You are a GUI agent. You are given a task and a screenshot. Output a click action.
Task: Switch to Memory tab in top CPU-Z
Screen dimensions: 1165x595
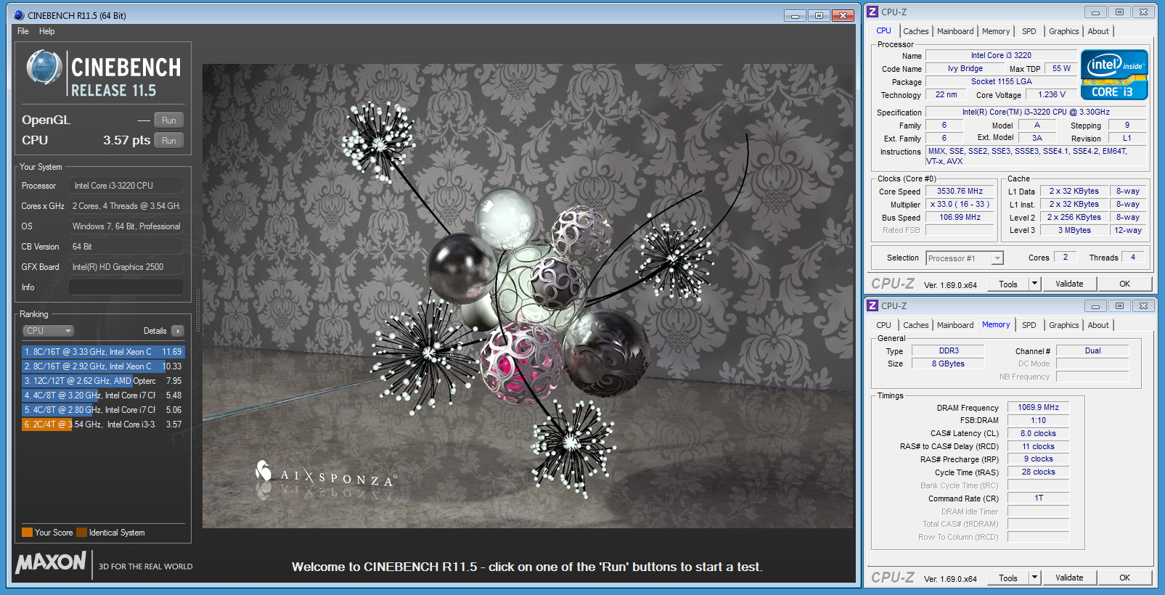(x=996, y=31)
